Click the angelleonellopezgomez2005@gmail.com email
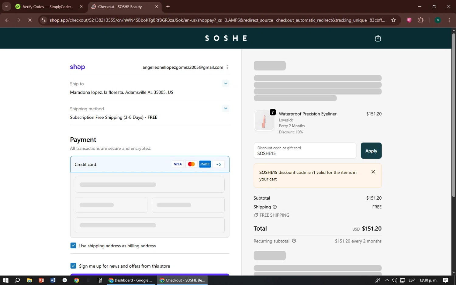Image resolution: width=456 pixels, height=285 pixels. point(183,67)
